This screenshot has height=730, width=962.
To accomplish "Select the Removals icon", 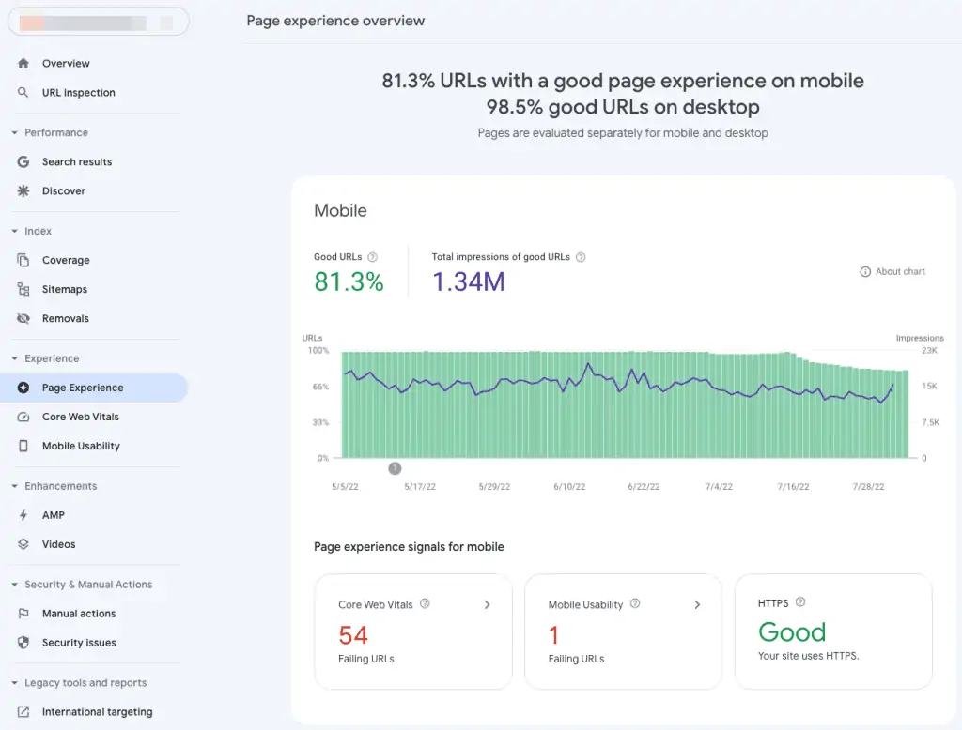I will click(x=23, y=318).
